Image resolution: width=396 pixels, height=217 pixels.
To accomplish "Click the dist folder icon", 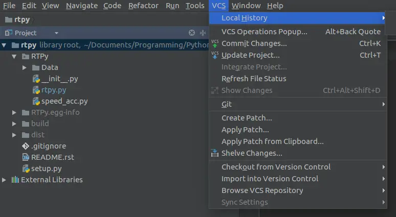I will click(x=25, y=135).
